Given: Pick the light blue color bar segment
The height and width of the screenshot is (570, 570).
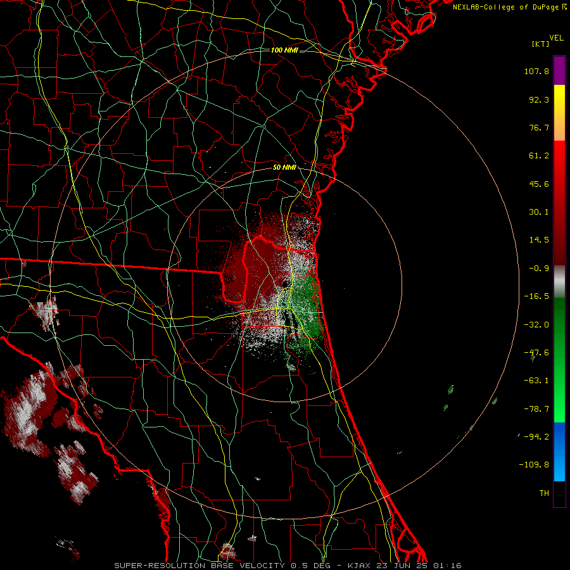Looking at the screenshot, I should (x=559, y=467).
